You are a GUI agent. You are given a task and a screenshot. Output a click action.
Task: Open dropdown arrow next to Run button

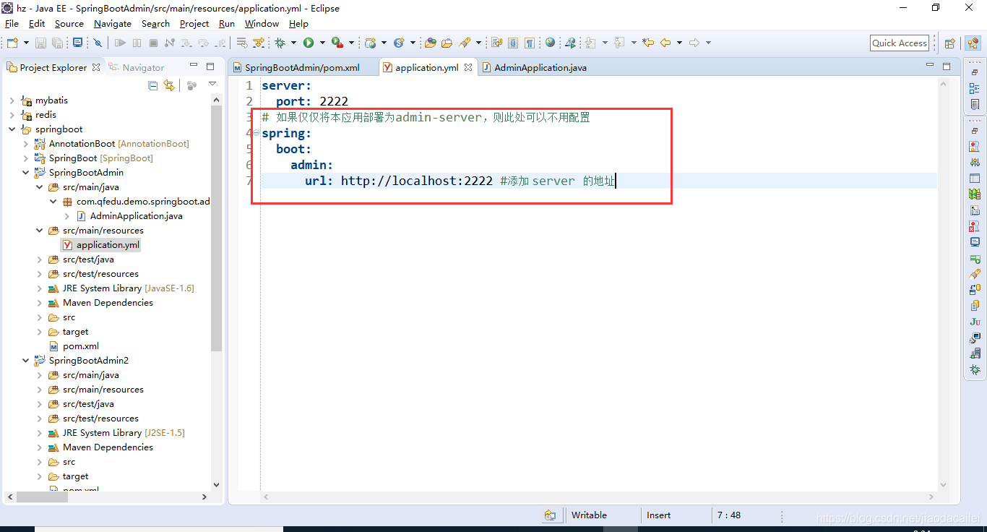click(322, 43)
